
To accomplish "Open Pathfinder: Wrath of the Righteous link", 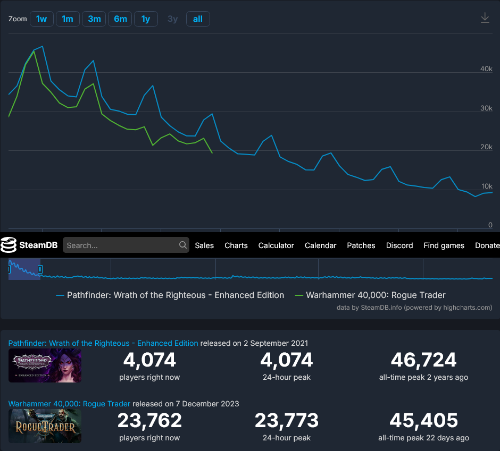I will click(103, 343).
